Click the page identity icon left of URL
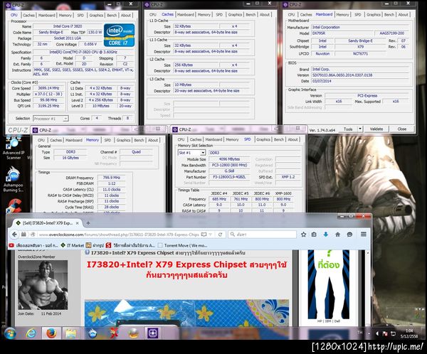Screen dimensions: 427x354 click(33, 235)
